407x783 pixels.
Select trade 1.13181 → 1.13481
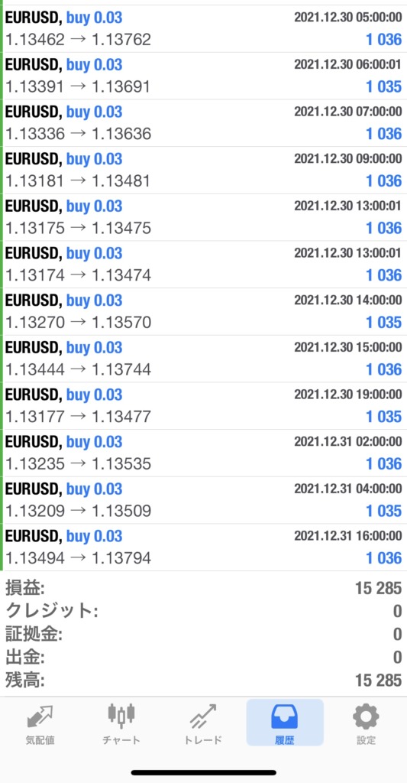[203, 170]
